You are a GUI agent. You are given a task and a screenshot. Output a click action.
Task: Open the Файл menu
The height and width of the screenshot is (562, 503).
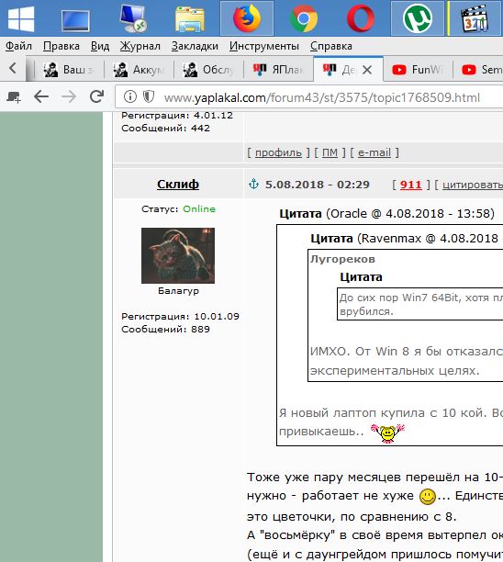18,46
